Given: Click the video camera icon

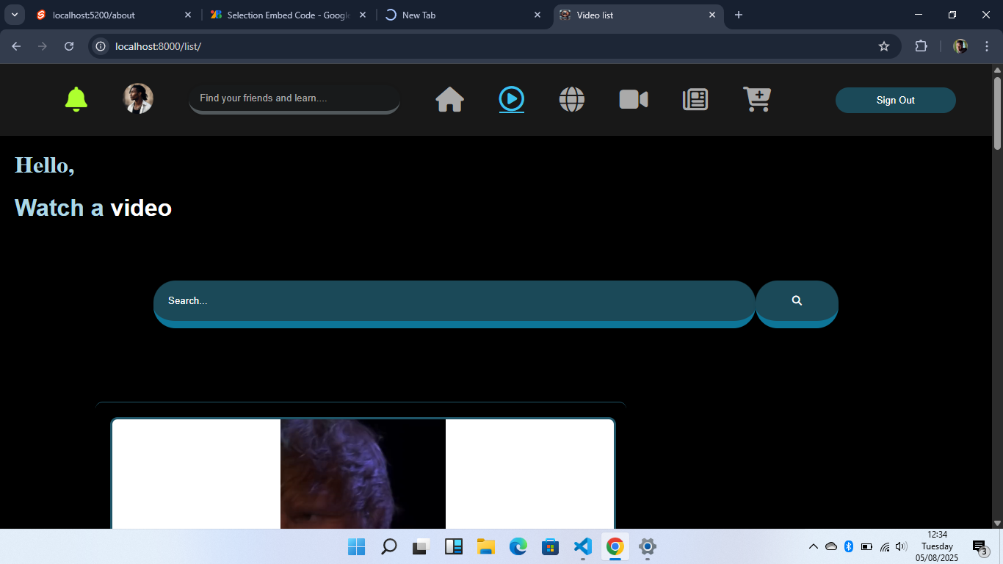Looking at the screenshot, I should click(x=633, y=99).
